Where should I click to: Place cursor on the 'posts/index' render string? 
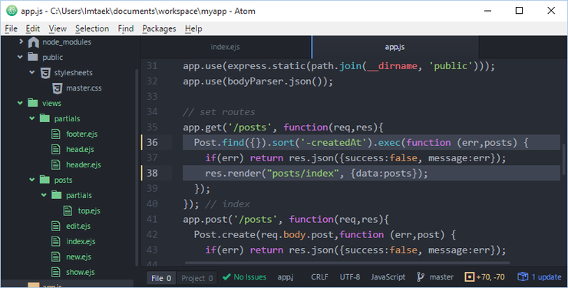[303, 173]
